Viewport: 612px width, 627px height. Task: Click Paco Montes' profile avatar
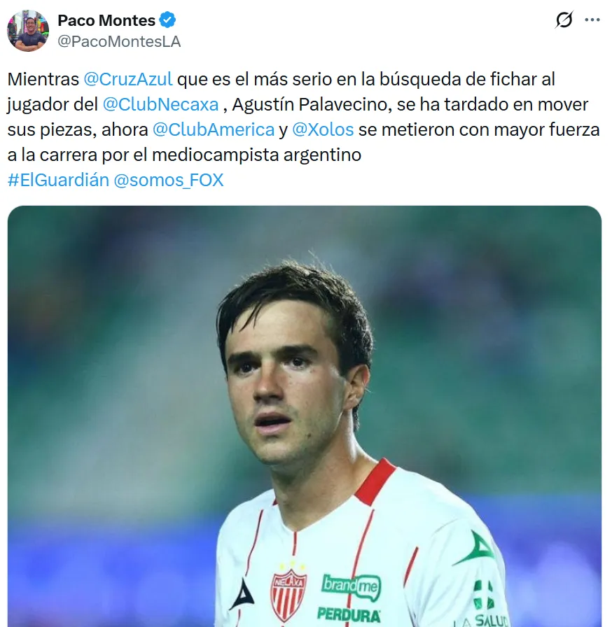click(x=28, y=31)
